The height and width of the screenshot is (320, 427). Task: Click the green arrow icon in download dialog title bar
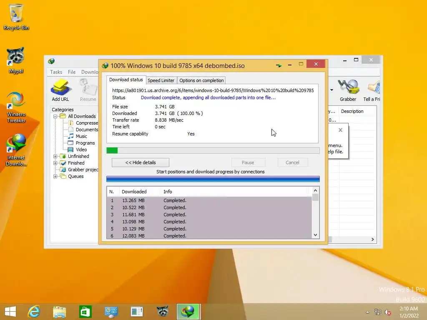click(x=279, y=65)
